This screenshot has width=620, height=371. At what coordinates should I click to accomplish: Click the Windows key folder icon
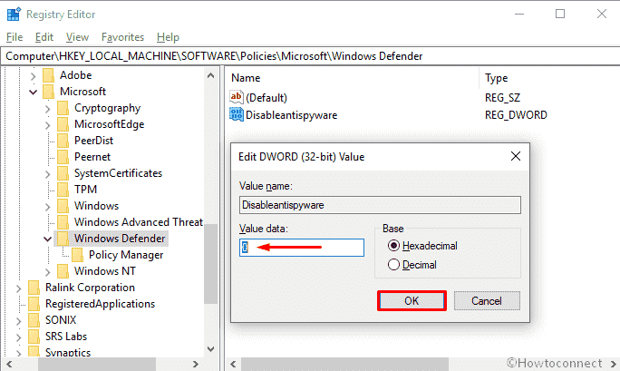(63, 206)
